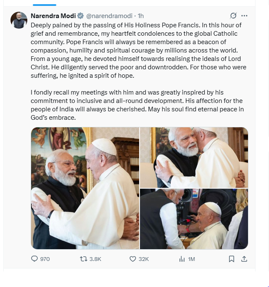Screen dimensions: 269x287
Task: Open the three-dot more options menu
Action: click(x=245, y=16)
